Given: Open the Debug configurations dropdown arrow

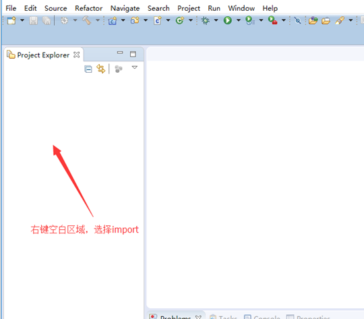Looking at the screenshot, I should pyautogui.click(x=216, y=20).
